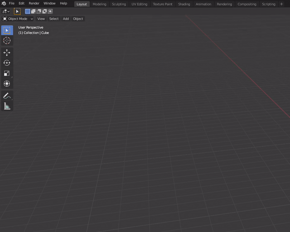This screenshot has width=290, height=232.
Task: Open the Add menu in viewport header
Action: point(66,19)
